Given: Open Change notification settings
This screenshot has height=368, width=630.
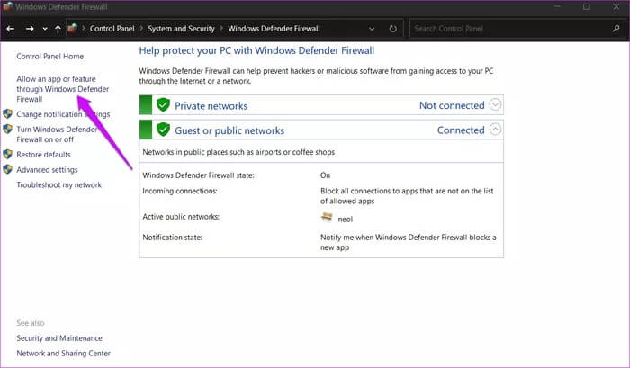Looking at the screenshot, I should (x=63, y=114).
